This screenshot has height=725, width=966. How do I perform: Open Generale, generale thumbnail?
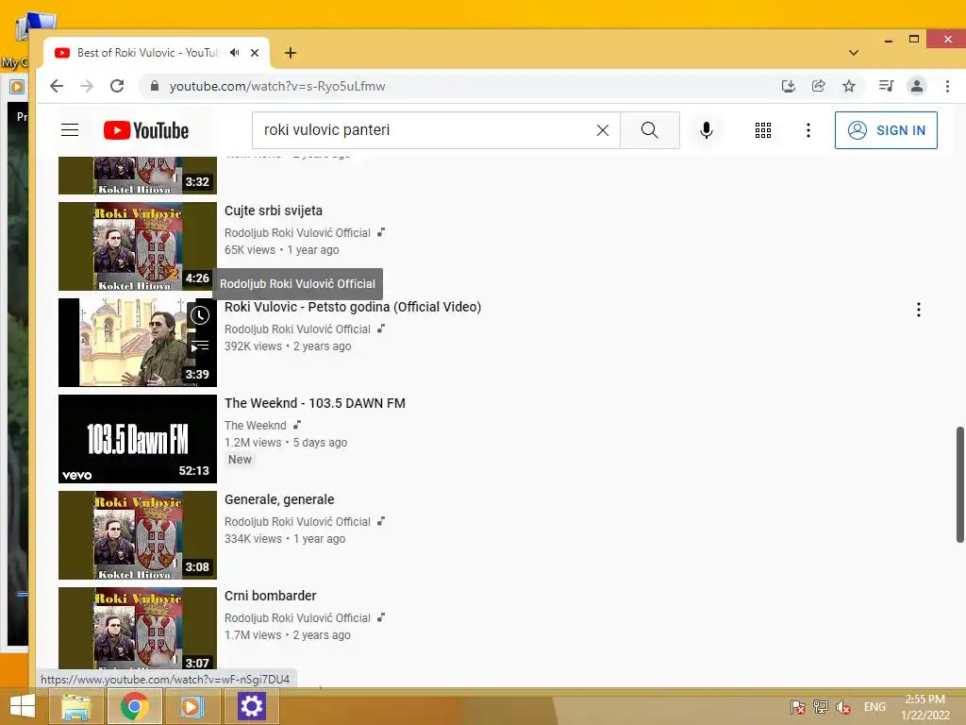tap(138, 535)
